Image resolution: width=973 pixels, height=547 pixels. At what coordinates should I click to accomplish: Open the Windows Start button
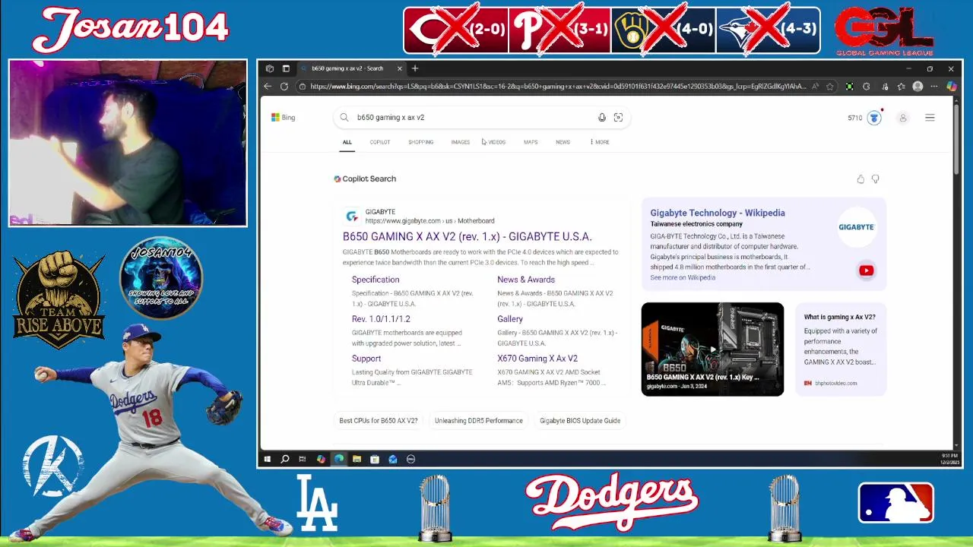click(x=268, y=459)
